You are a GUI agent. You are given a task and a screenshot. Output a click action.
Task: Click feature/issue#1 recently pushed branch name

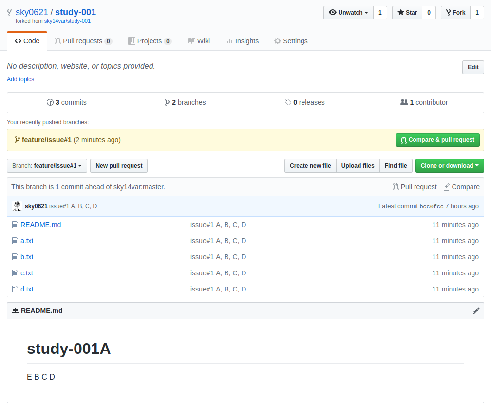point(47,140)
